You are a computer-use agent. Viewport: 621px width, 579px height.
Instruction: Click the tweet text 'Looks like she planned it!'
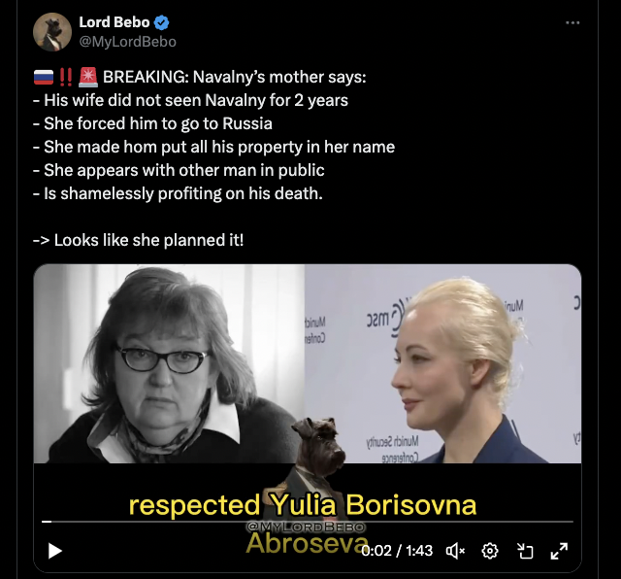point(148,240)
